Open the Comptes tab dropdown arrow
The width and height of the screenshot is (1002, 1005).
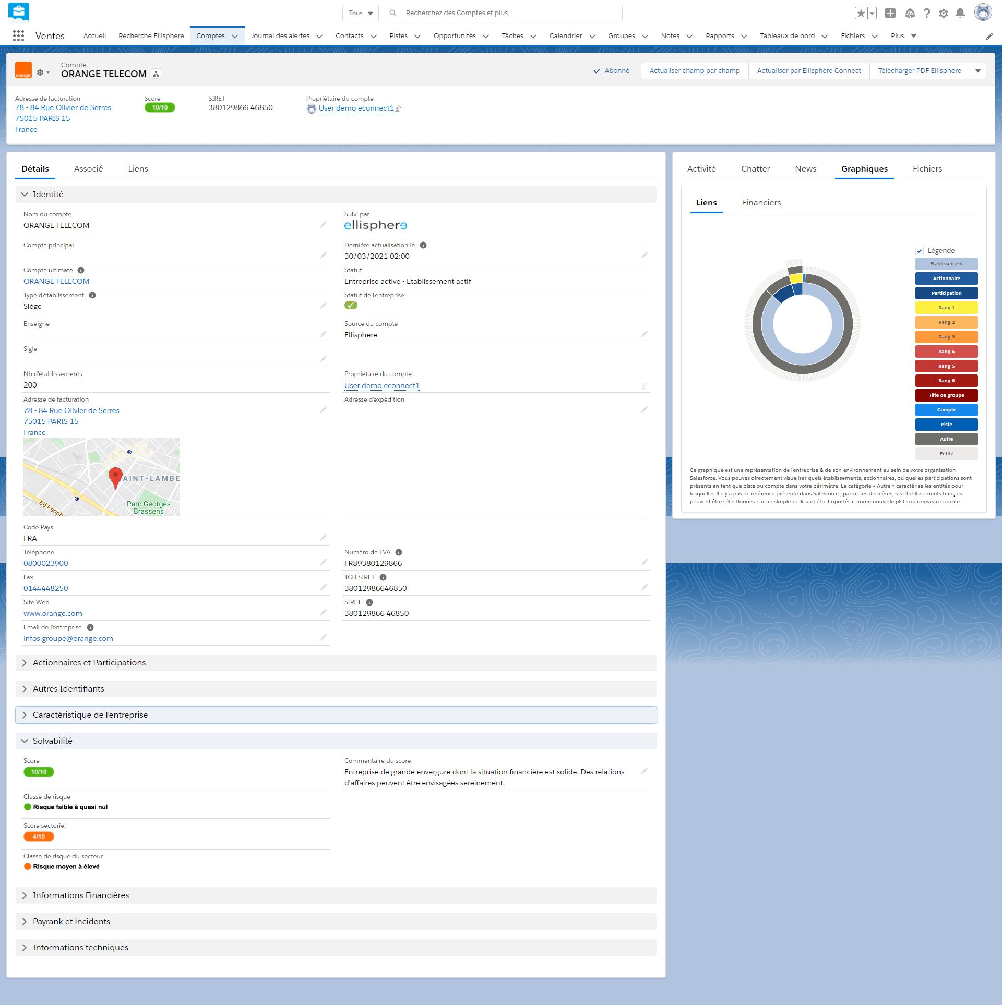235,36
